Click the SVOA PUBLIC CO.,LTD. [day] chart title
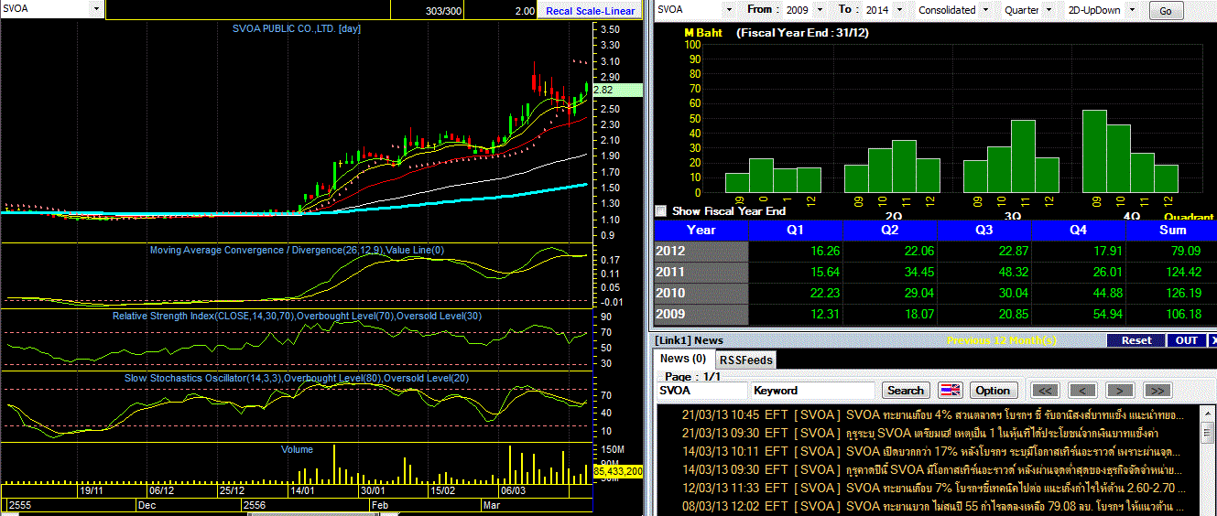Screen dimensions: 1217x516 (x=296, y=28)
